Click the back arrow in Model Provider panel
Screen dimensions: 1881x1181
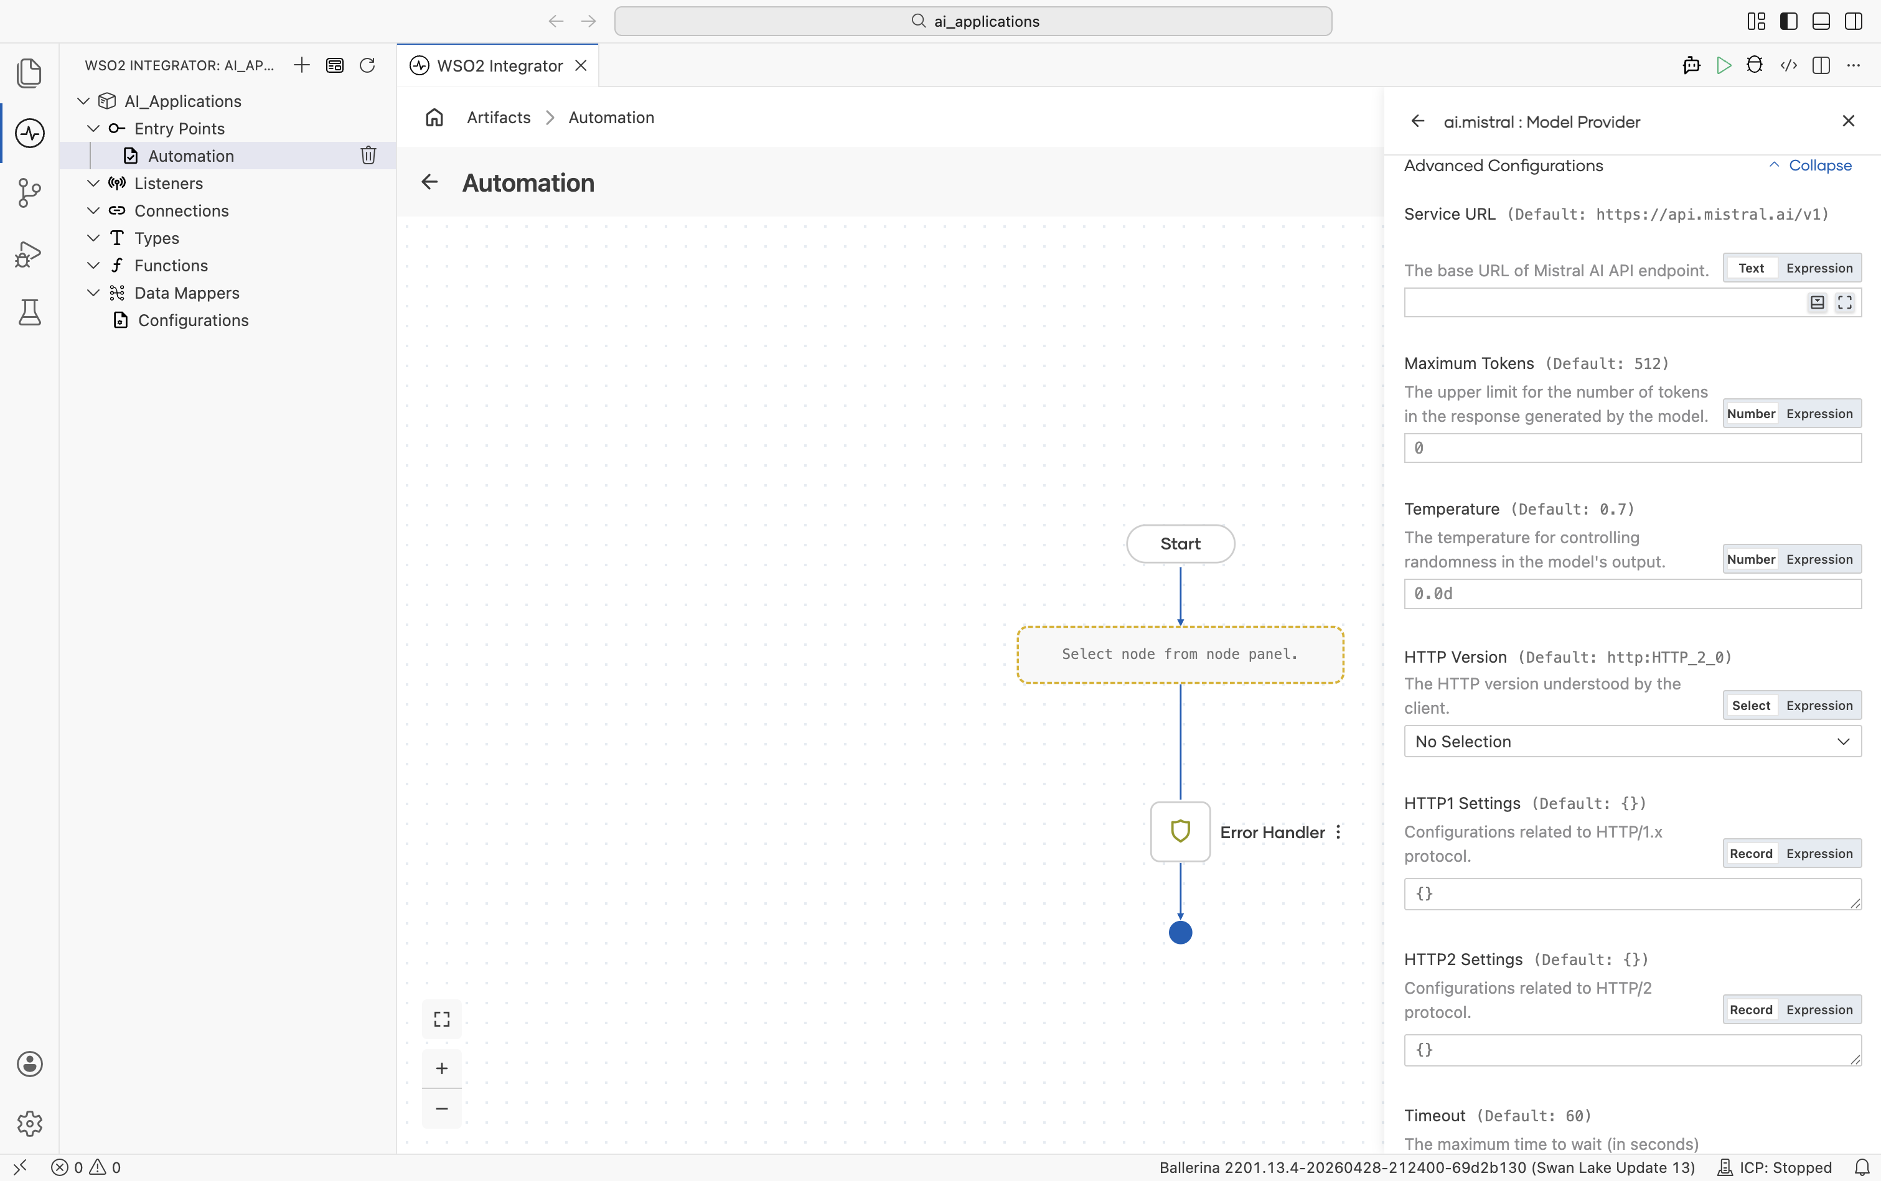point(1418,121)
